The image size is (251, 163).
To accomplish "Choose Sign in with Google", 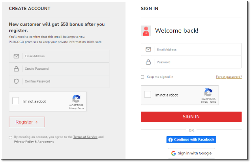I will pos(191,154).
